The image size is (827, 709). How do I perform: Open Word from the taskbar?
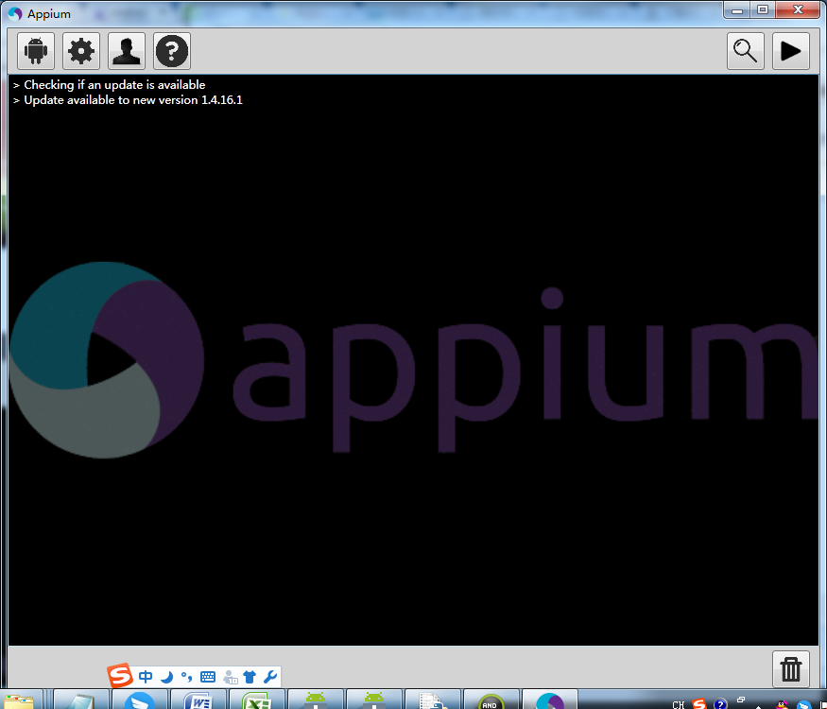point(198,700)
